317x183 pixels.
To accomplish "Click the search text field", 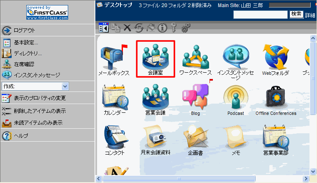I will (261, 15).
